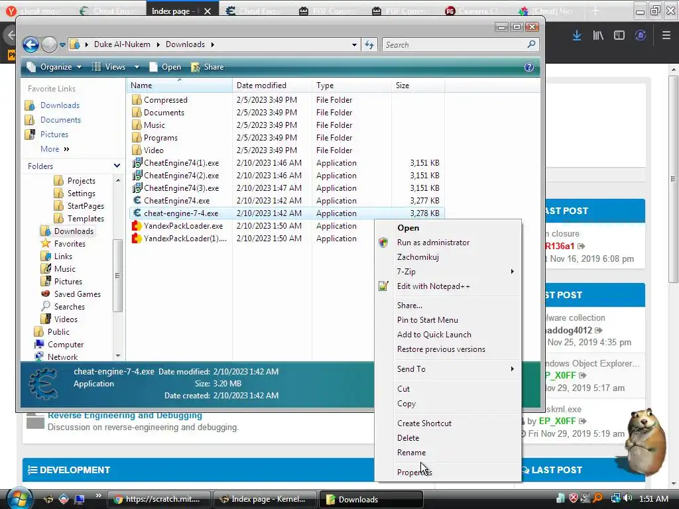Choose Share... in context menu
The width and height of the screenshot is (679, 509).
click(x=448, y=305)
